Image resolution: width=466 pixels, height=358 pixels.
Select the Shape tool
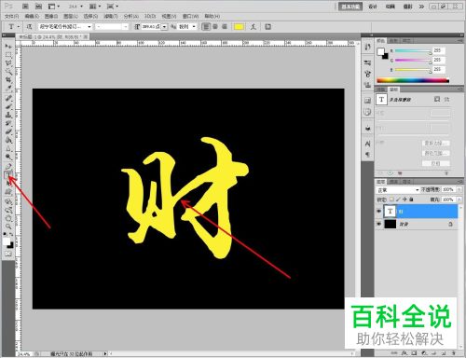tap(8, 192)
